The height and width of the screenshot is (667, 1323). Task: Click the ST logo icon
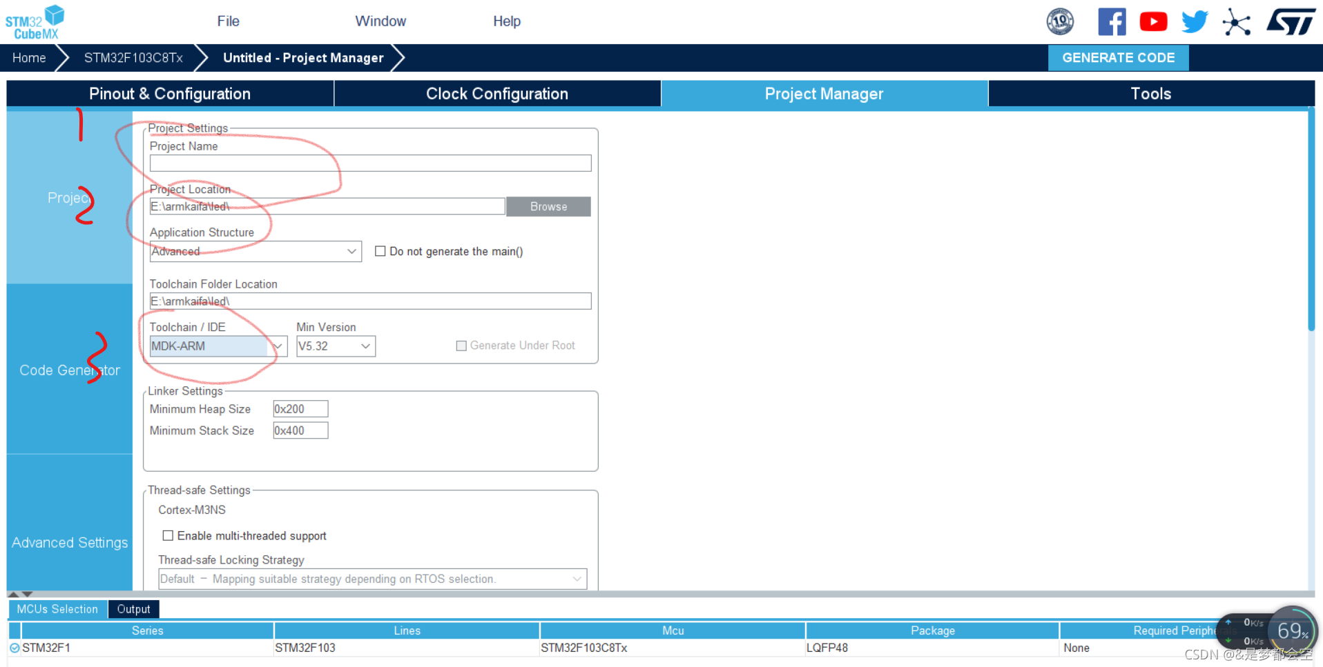coord(1291,21)
